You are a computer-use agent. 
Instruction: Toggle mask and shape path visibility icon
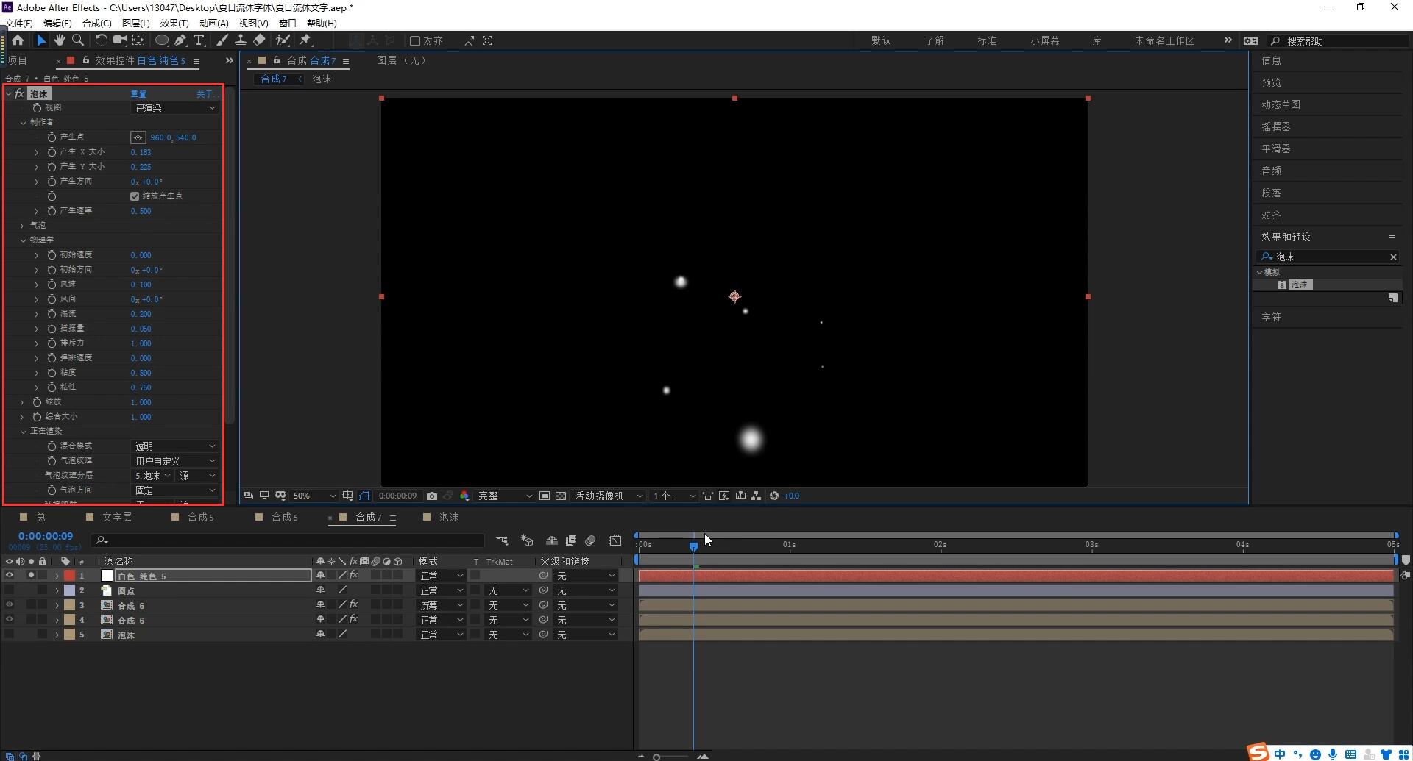point(364,496)
